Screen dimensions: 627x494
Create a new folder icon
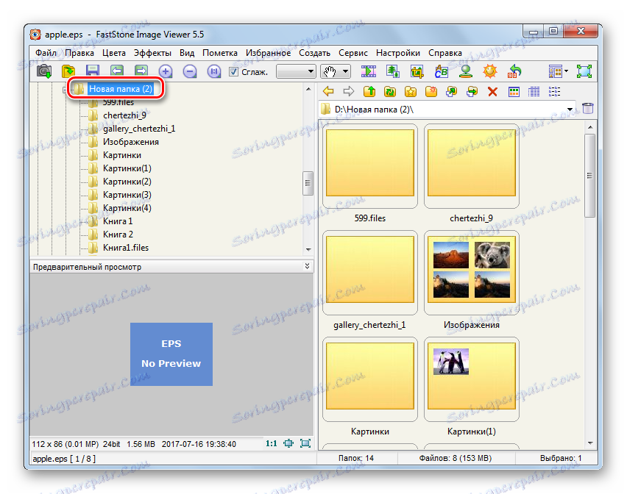(x=431, y=92)
